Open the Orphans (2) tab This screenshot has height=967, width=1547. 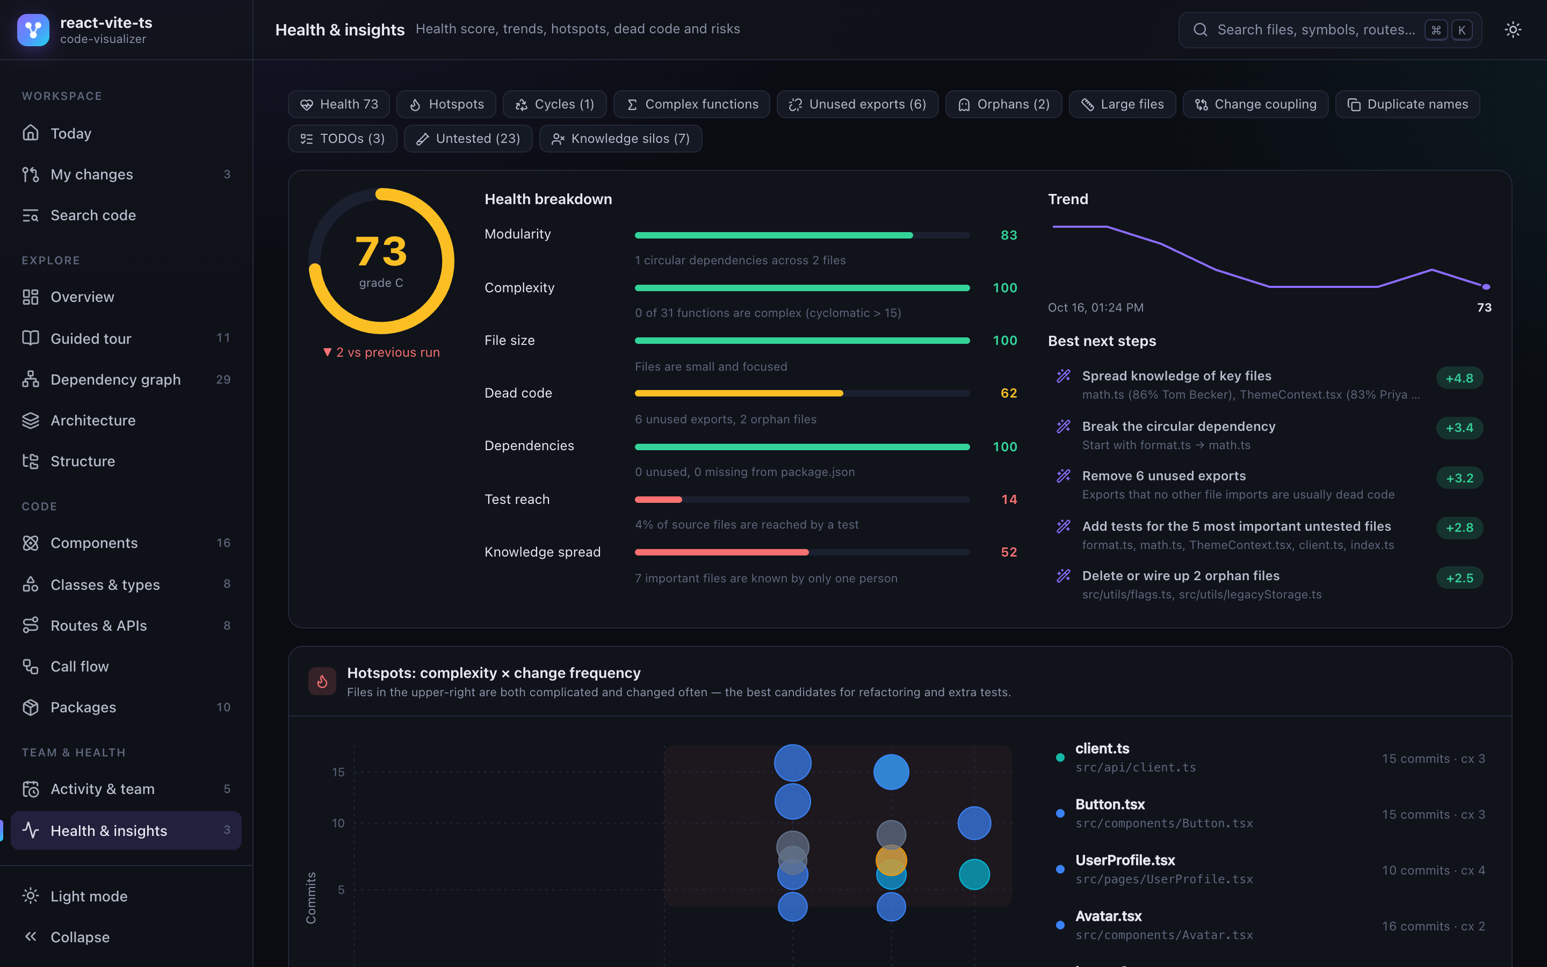[1003, 104]
